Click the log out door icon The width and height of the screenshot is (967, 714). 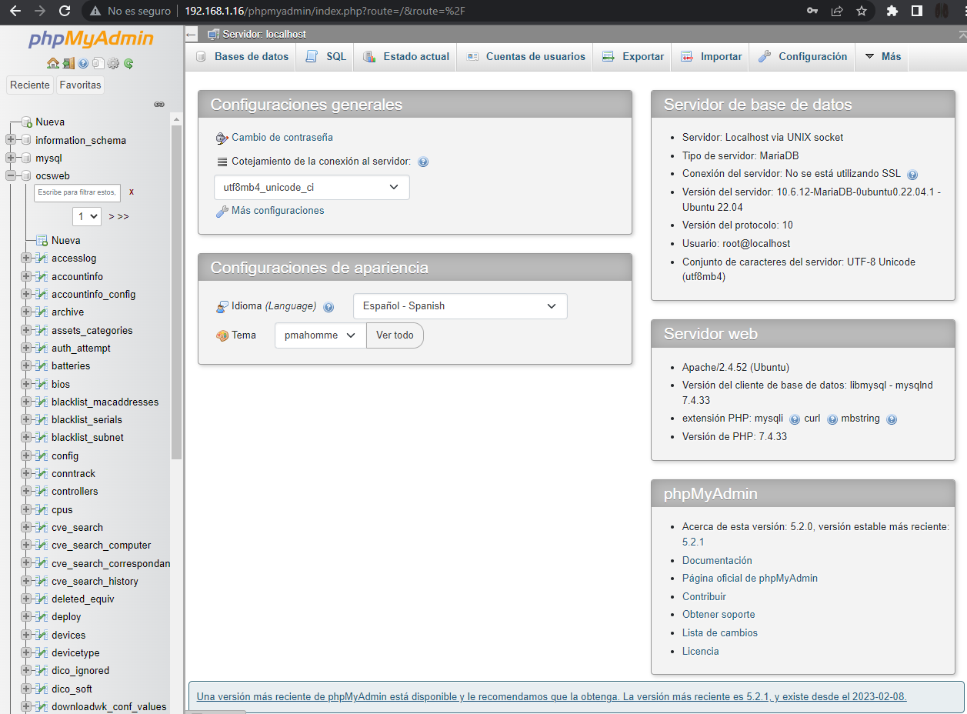68,64
